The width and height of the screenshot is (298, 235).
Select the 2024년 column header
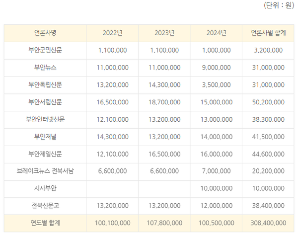coord(217,33)
